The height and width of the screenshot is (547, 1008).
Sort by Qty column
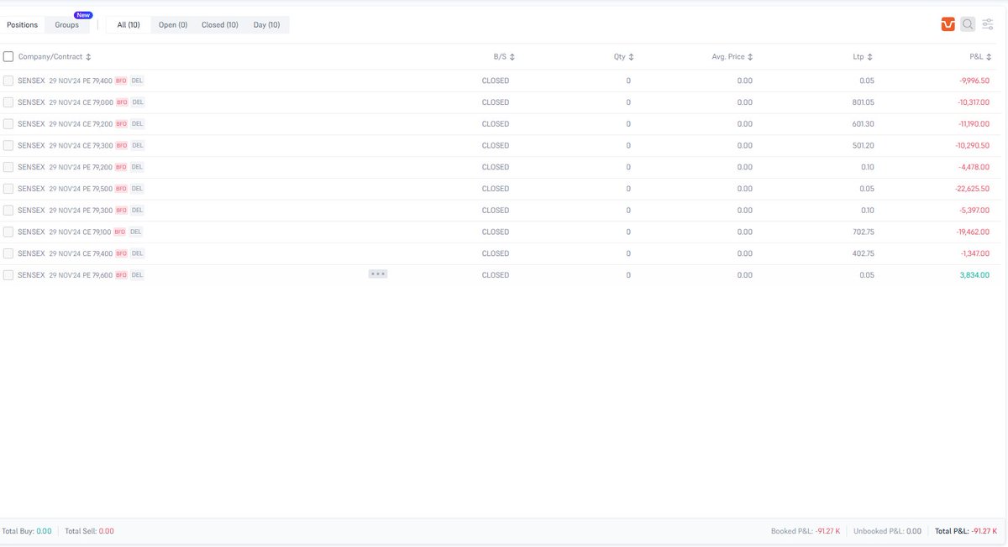point(624,57)
